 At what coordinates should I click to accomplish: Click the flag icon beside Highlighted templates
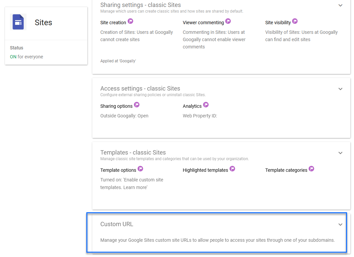232,169
